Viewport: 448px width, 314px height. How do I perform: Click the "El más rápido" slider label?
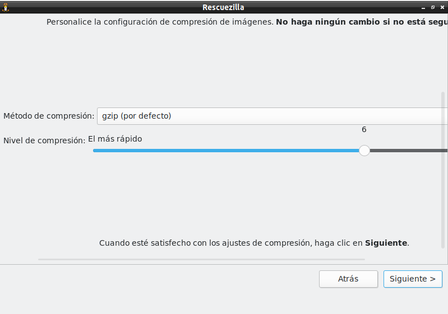[115, 139]
